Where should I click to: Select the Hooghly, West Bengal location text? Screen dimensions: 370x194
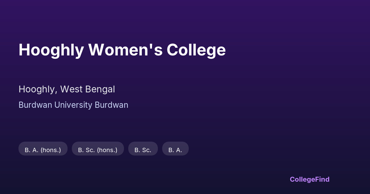click(67, 89)
